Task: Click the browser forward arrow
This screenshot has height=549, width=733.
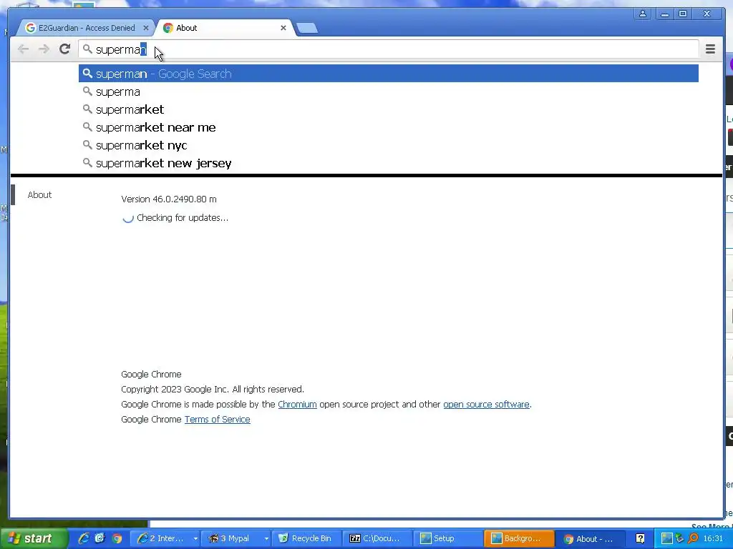Action: tap(44, 49)
